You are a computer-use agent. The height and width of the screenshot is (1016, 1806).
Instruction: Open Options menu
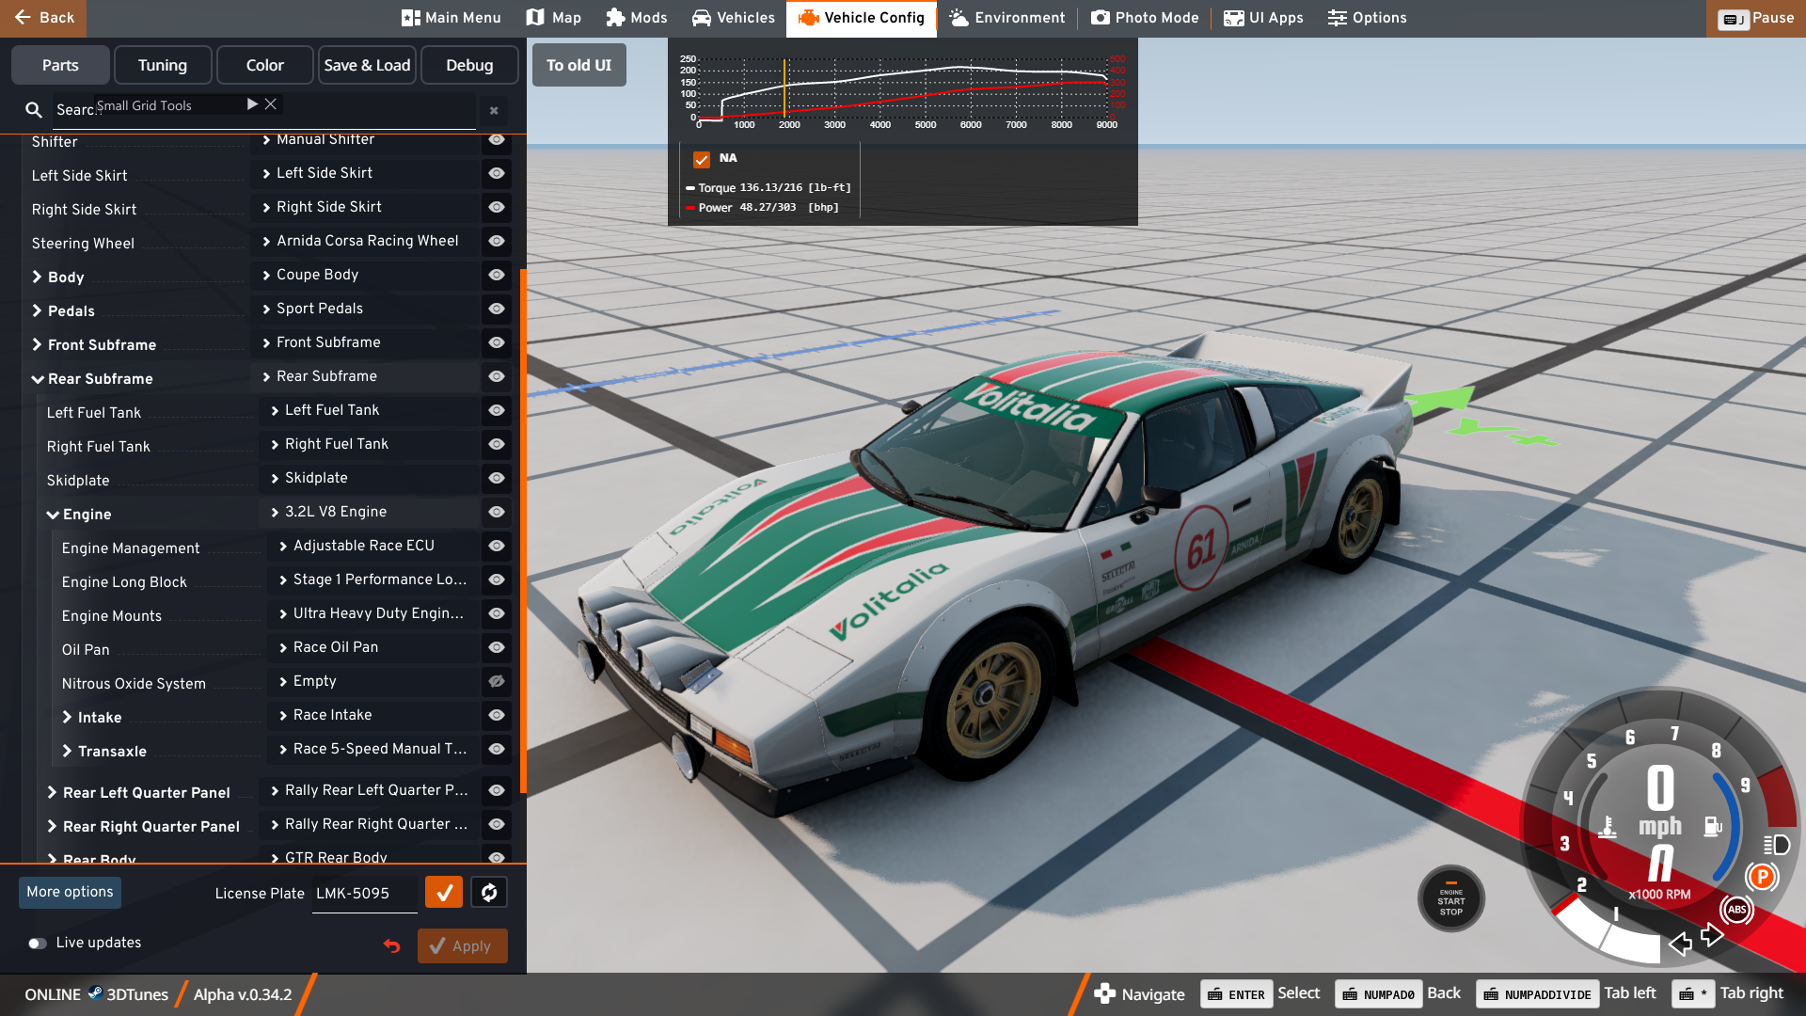[1368, 18]
